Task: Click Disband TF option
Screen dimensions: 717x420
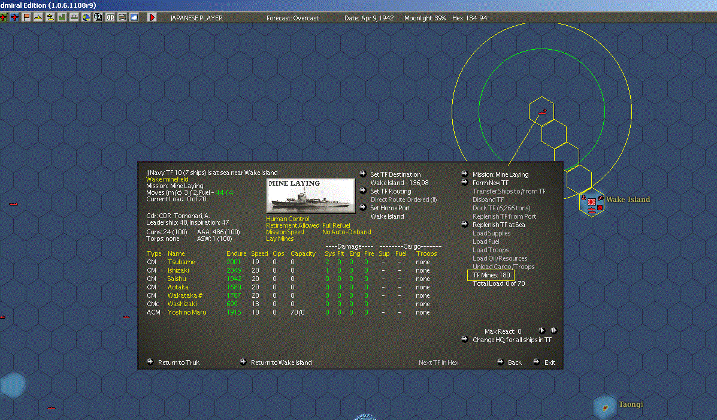Action: (x=488, y=200)
